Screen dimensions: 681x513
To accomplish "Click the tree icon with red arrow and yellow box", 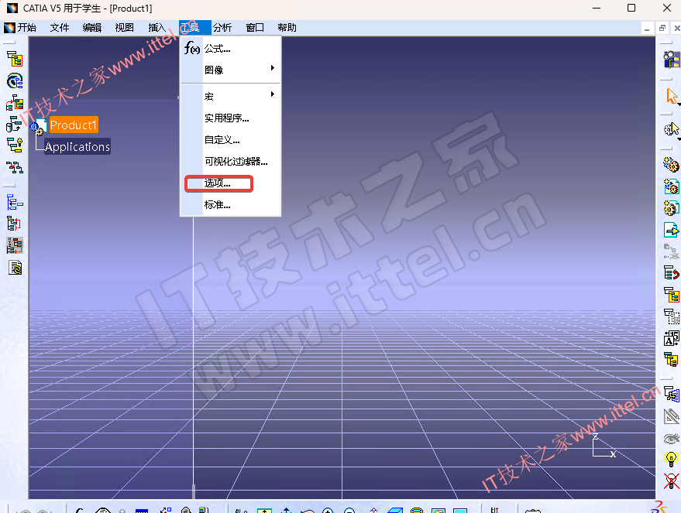I will click(x=15, y=103).
